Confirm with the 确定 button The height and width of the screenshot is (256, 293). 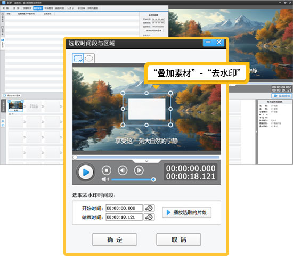(115, 240)
